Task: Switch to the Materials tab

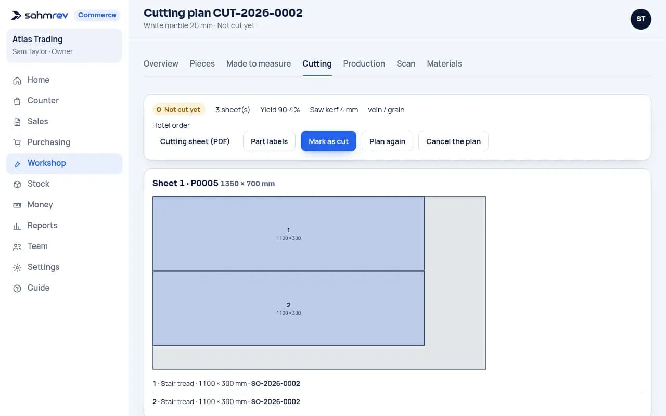Action: point(444,63)
